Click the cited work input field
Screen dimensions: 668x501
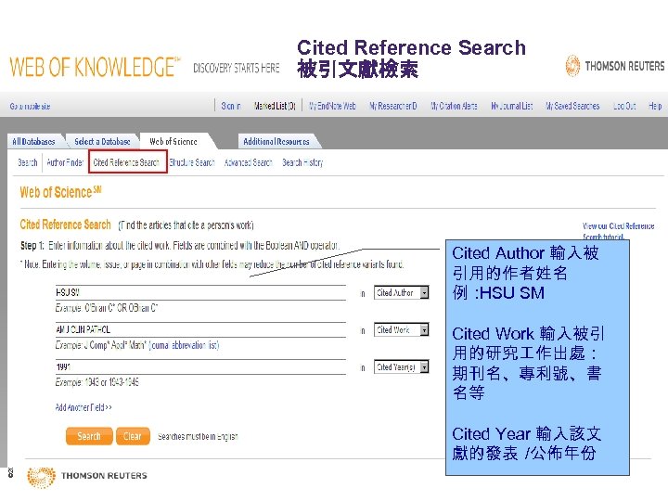[200, 329]
